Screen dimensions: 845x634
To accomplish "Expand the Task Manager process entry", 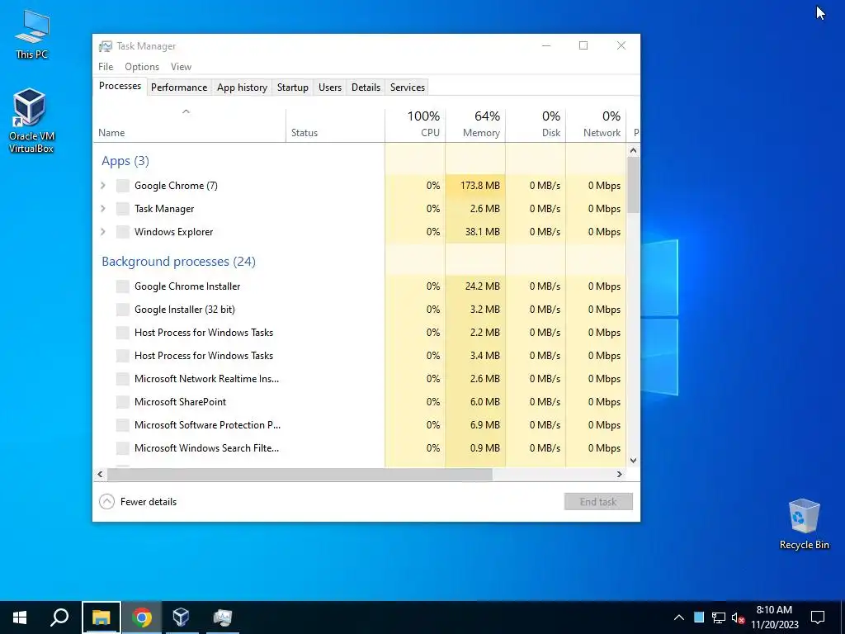I will tap(103, 209).
